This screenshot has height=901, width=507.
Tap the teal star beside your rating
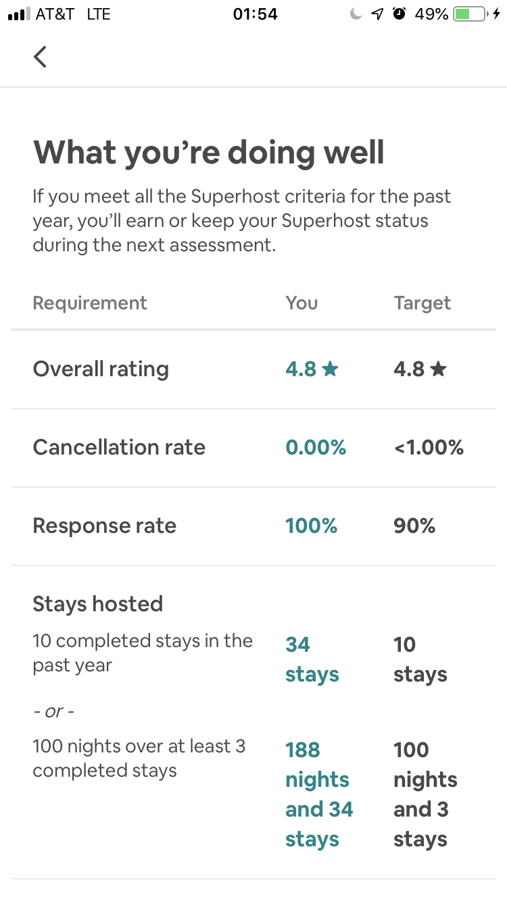pos(330,369)
